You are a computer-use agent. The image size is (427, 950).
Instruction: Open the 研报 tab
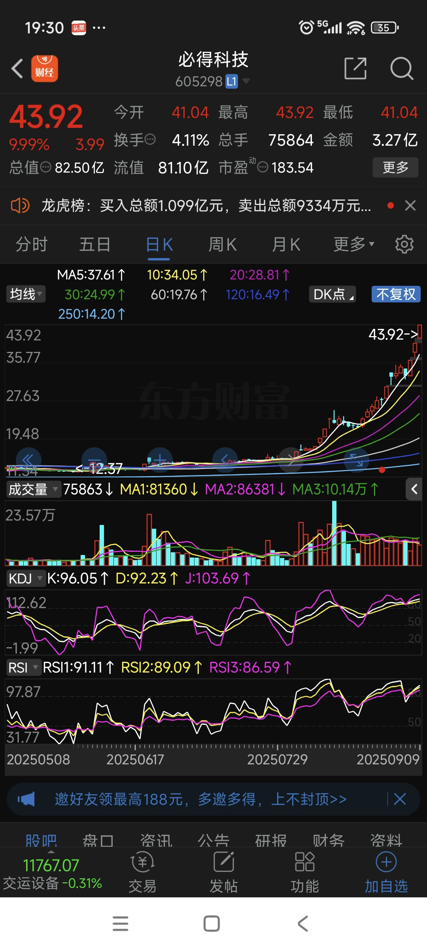[x=271, y=840]
